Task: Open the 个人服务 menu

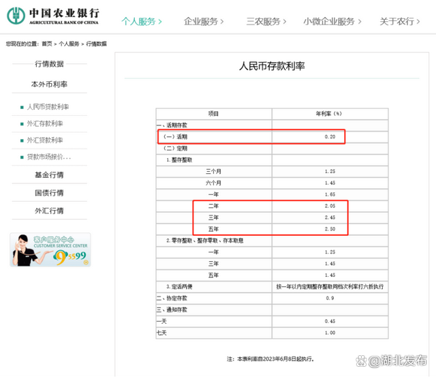Action: coord(142,21)
